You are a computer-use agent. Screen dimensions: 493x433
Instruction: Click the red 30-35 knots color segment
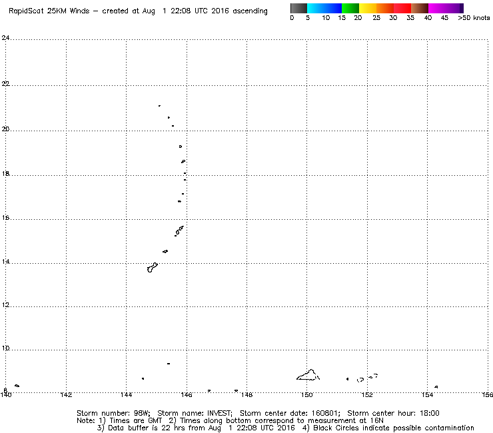402,8
